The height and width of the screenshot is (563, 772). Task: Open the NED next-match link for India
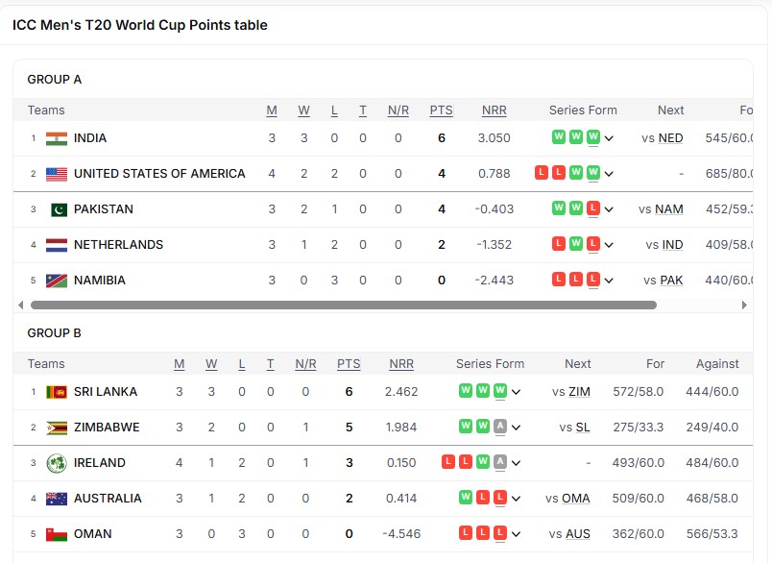(670, 138)
